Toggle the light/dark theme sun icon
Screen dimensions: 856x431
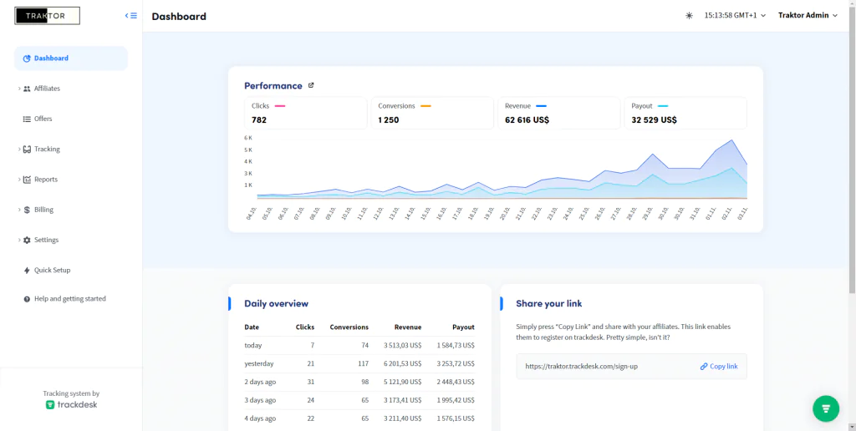pos(689,16)
